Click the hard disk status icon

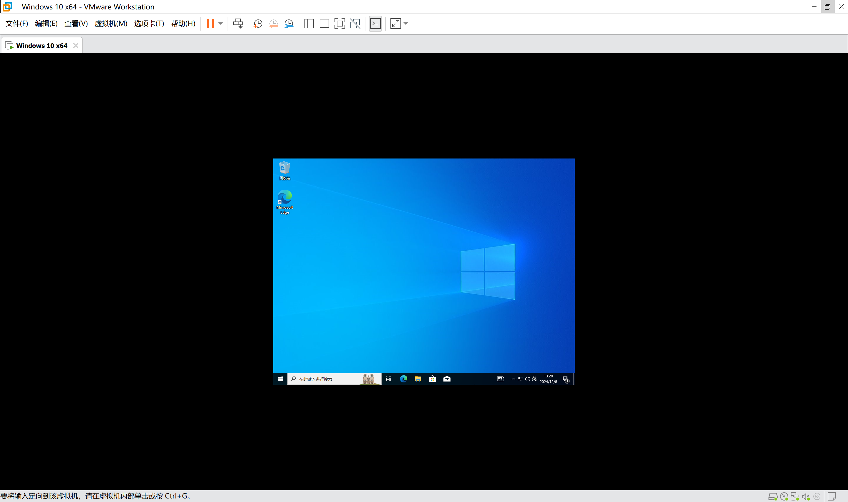point(773,496)
